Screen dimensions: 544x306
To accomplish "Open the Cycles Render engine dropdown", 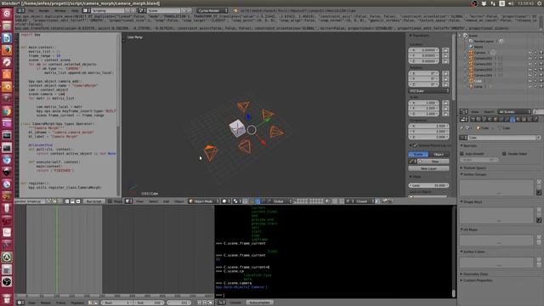I will pyautogui.click(x=212, y=11).
